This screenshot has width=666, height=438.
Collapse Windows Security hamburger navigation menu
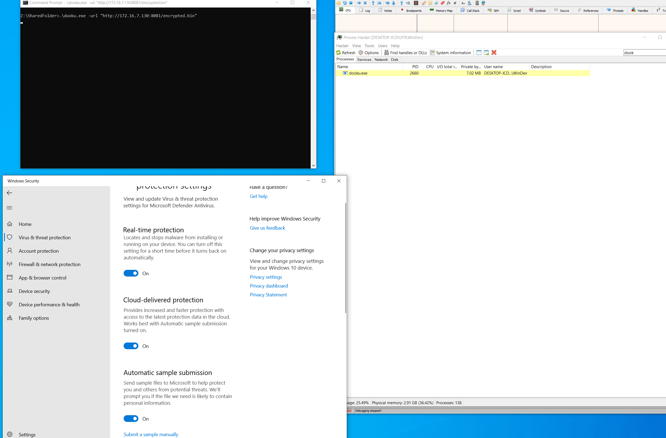[9, 208]
